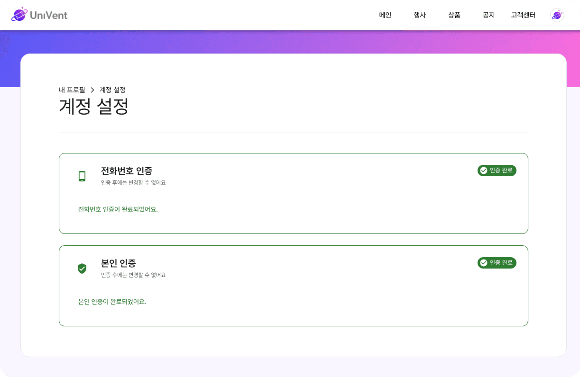The height and width of the screenshot is (377, 580).
Task: Click the breadcrumb separator arrow icon
Action: (91, 90)
